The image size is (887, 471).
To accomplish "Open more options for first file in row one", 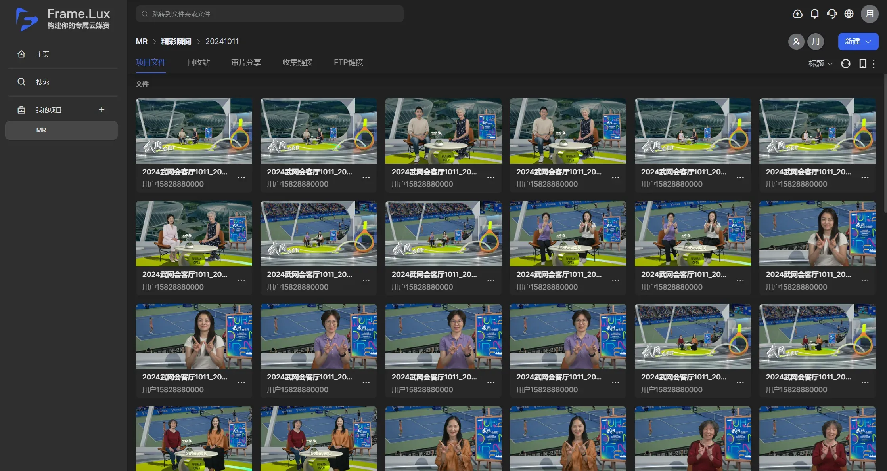I will point(241,178).
